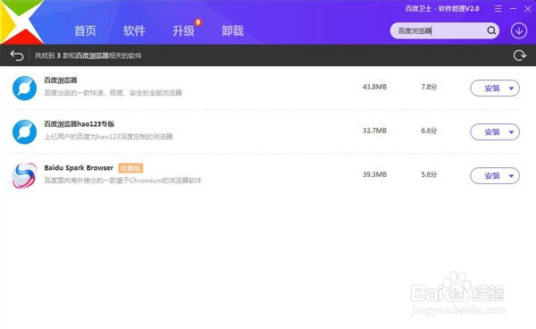Install Baidu Spark Browser with 安装 button
Screen dimensions: 536x329
pyautogui.click(x=492, y=176)
